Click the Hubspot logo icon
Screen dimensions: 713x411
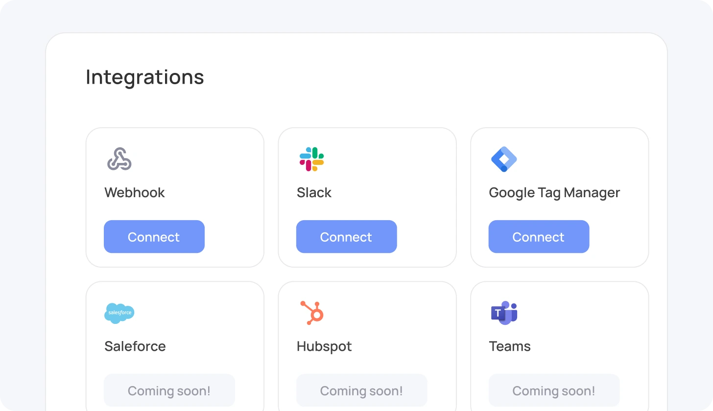[312, 313]
